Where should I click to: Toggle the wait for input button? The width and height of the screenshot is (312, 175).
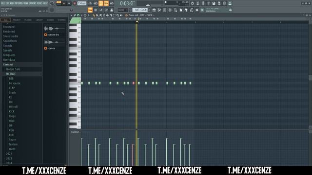click(96, 3)
